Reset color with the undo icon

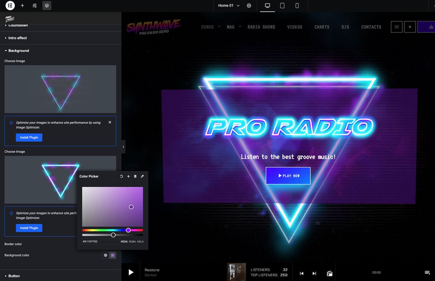pyautogui.click(x=121, y=176)
